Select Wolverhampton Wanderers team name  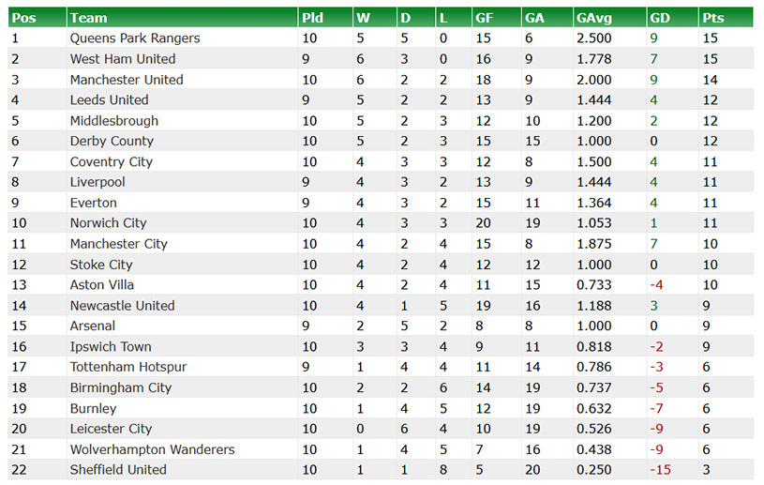tap(153, 449)
